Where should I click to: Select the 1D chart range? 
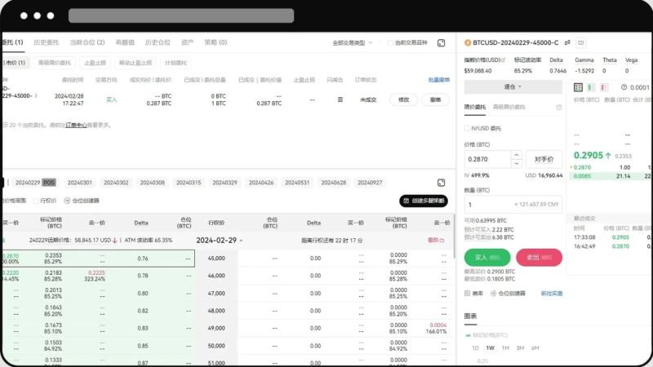coord(475,348)
